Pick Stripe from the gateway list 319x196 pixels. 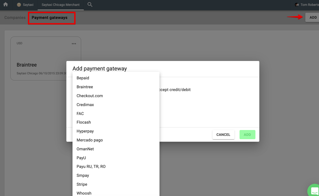pyautogui.click(x=116, y=184)
